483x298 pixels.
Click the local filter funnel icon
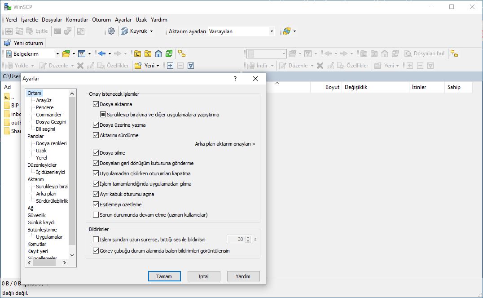click(82, 53)
